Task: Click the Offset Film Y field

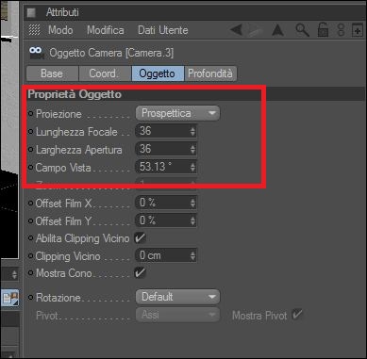Action: [x=166, y=220]
